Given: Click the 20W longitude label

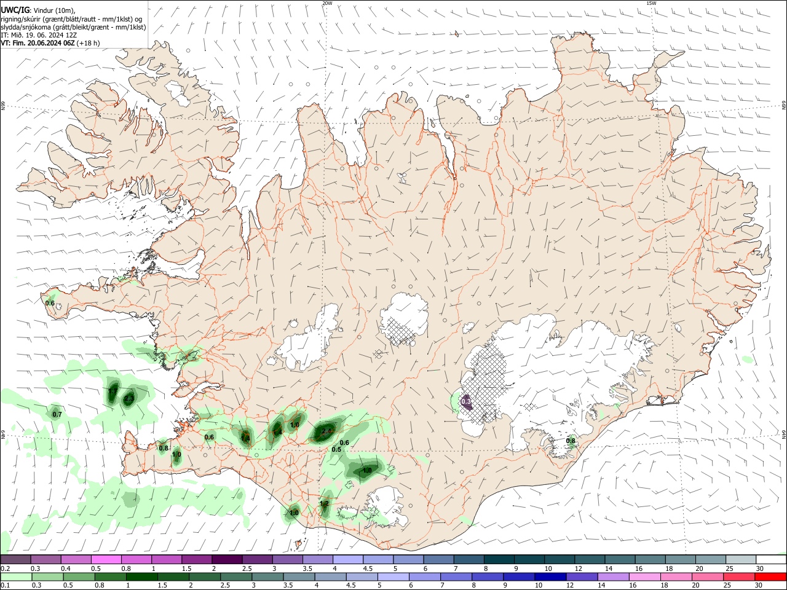Looking at the screenshot, I should 327,3.
